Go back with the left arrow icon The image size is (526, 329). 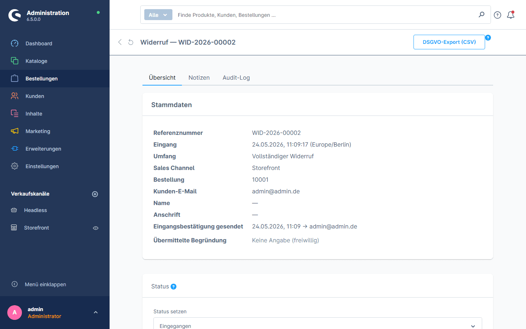click(120, 42)
